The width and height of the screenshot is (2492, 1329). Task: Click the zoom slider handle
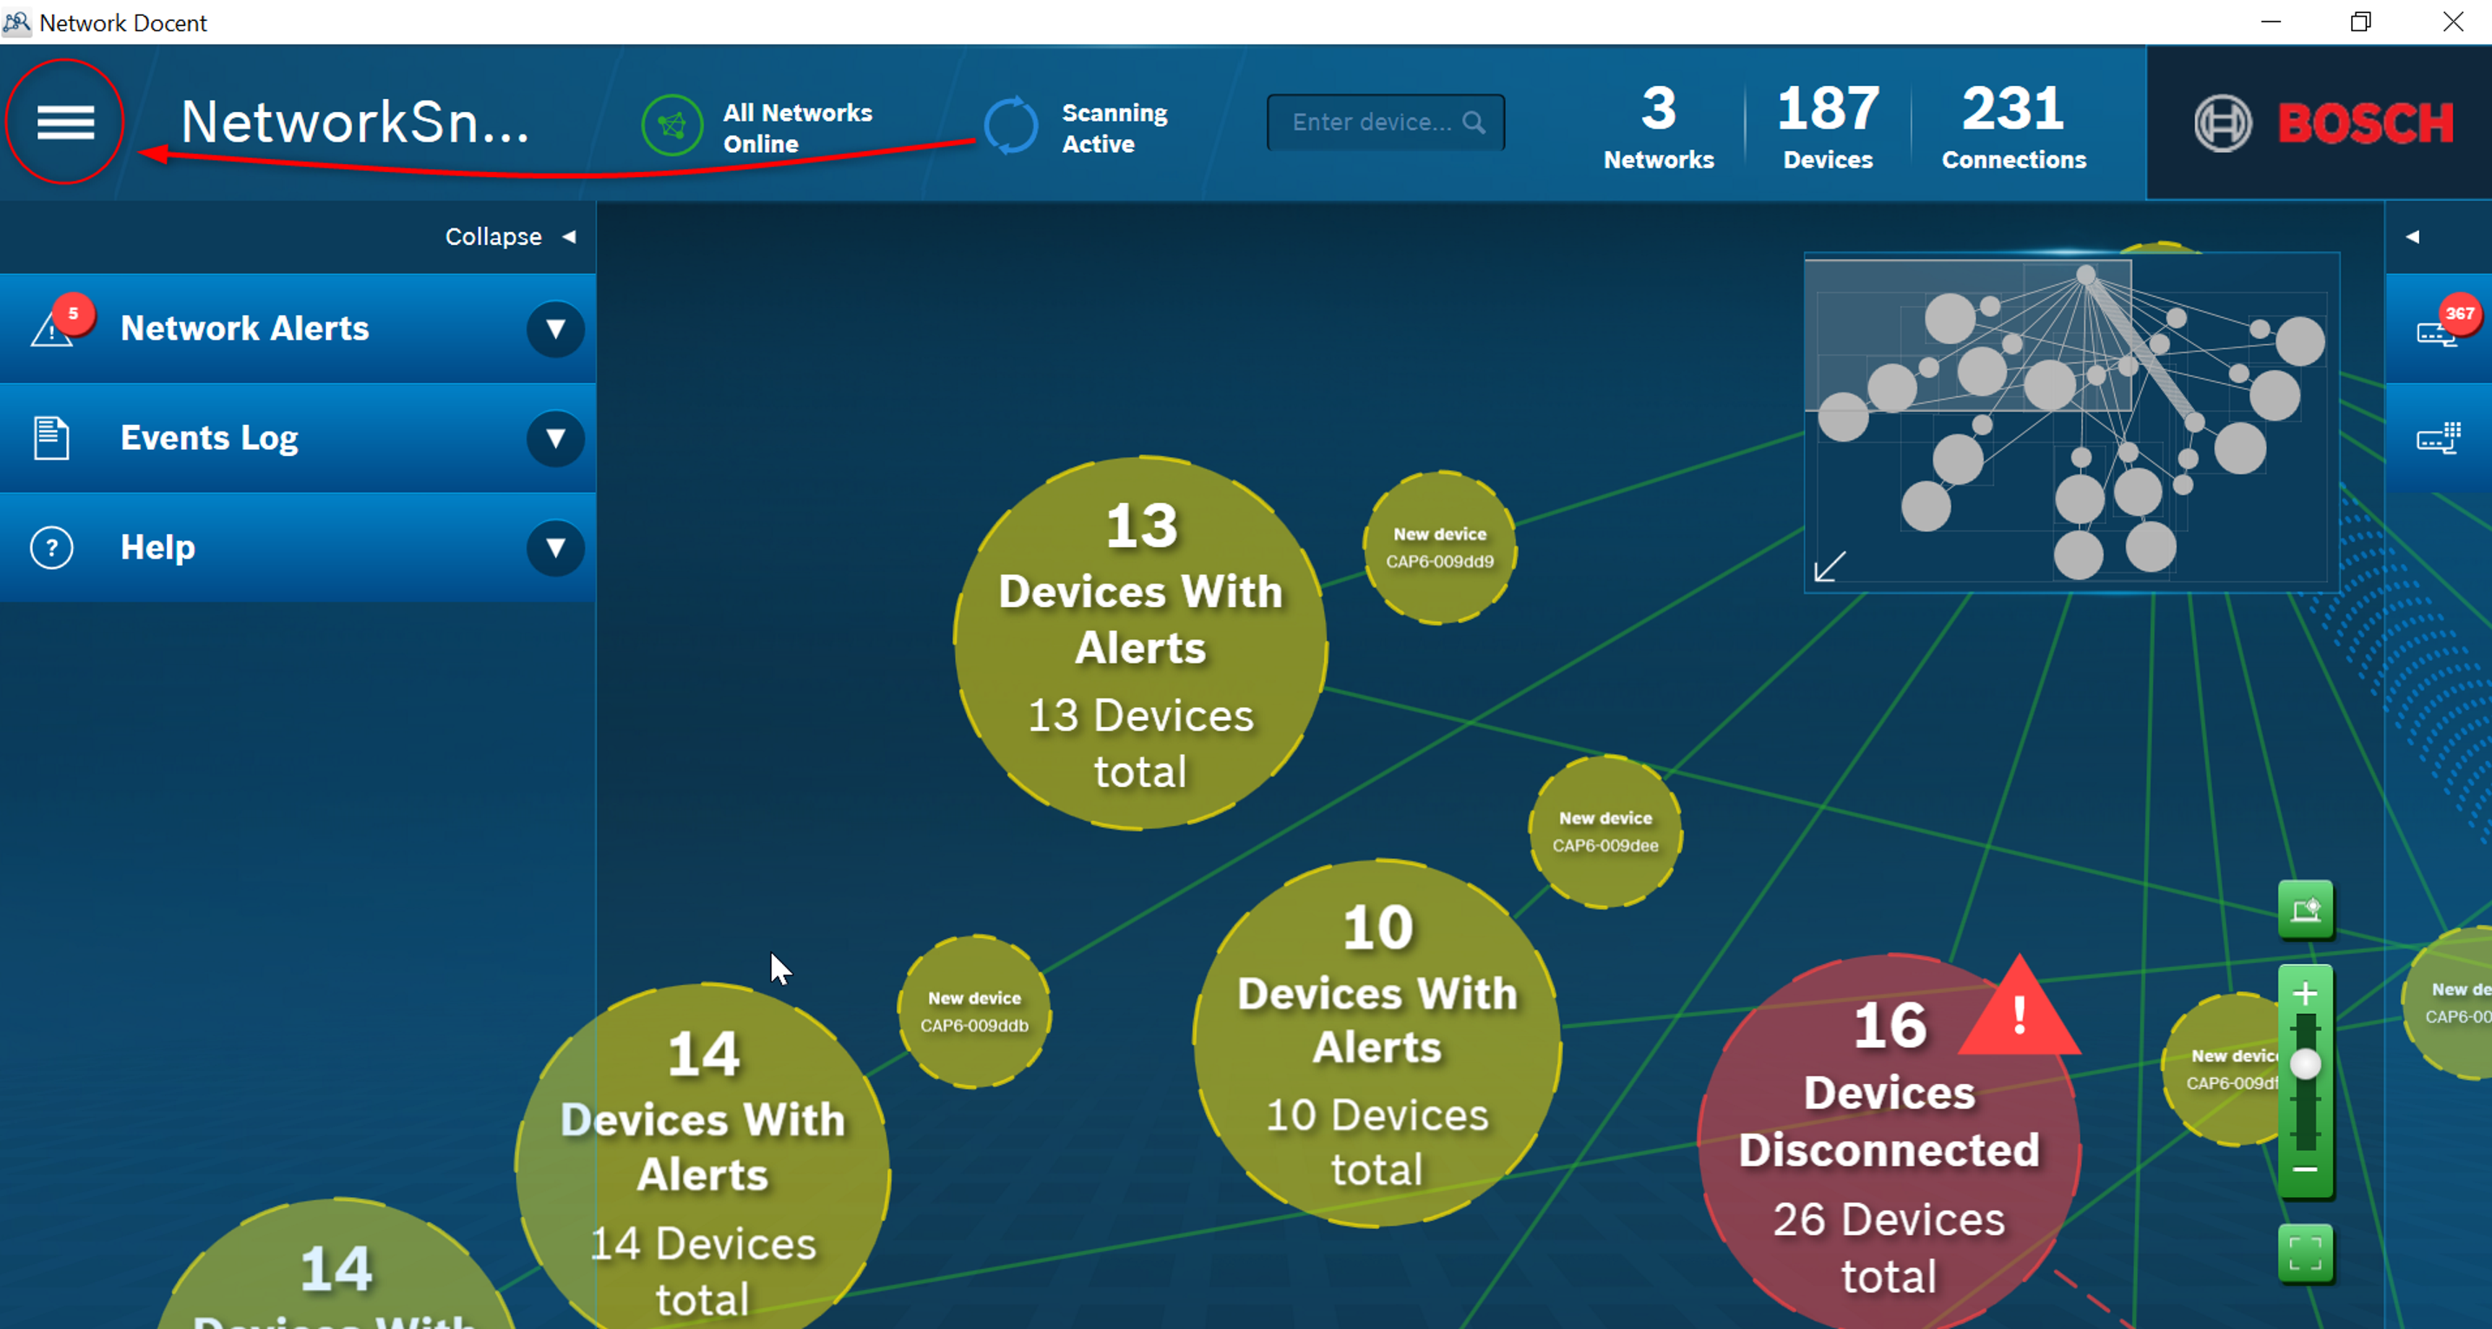click(x=2305, y=1064)
